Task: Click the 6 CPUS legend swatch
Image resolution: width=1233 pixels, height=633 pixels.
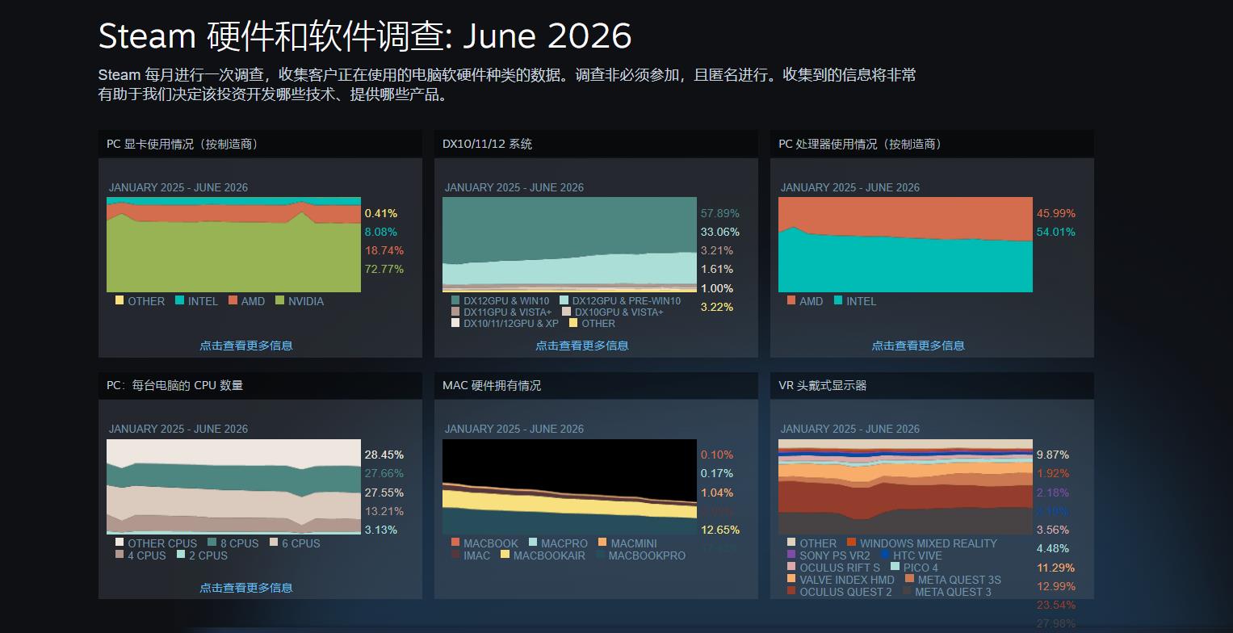Action: 274,543
